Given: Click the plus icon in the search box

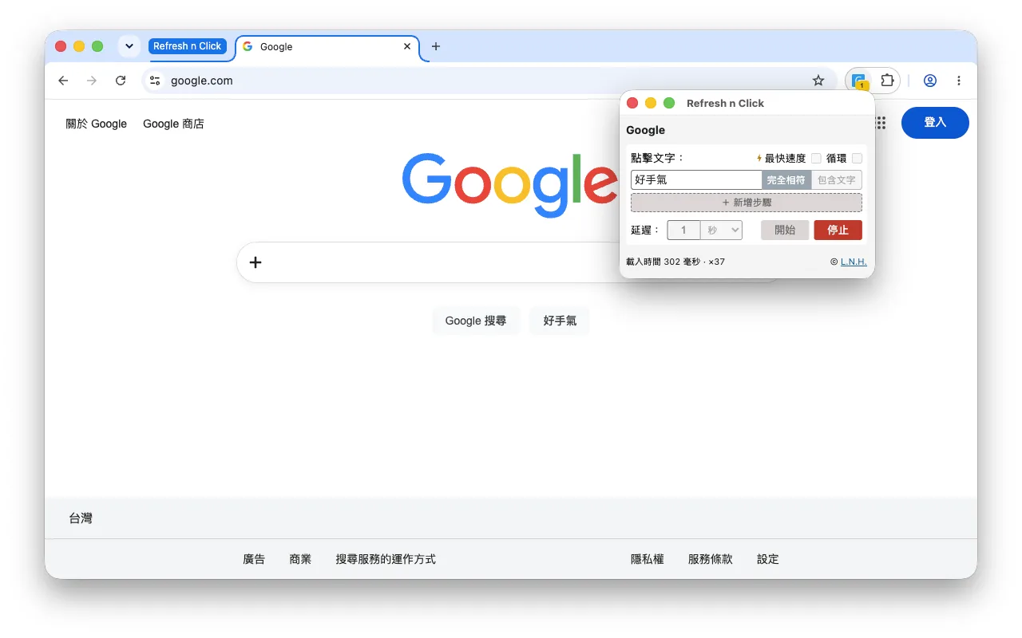Looking at the screenshot, I should (x=255, y=262).
